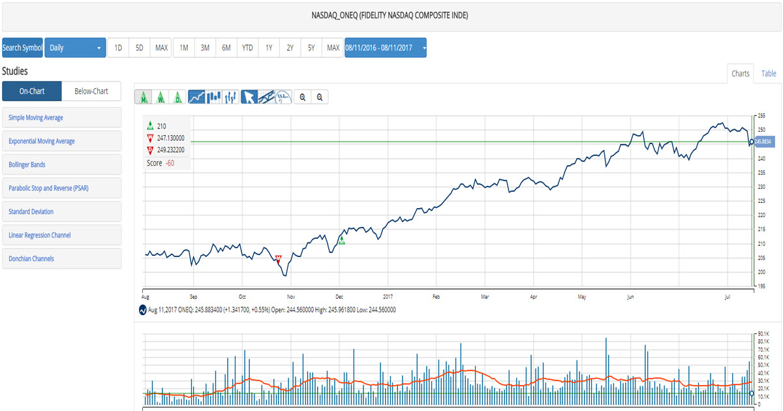Switch to line chart type
This screenshot has height=411, width=783.
coord(196,97)
